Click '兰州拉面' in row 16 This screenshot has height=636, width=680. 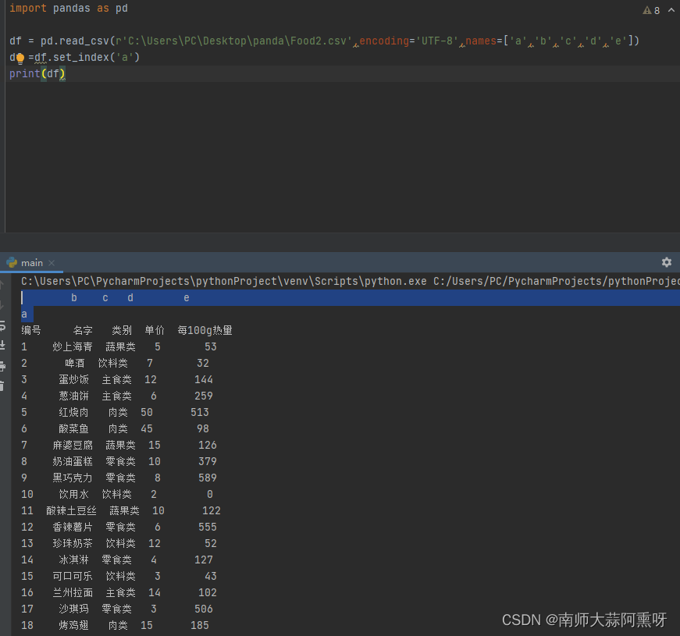[x=73, y=593]
